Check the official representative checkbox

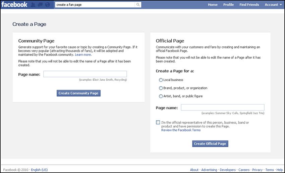point(158,122)
